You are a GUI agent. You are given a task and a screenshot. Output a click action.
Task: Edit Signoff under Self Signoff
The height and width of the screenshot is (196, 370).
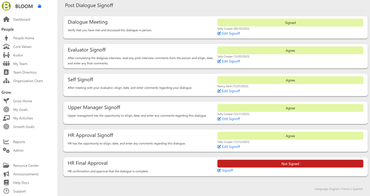pyautogui.click(x=229, y=91)
